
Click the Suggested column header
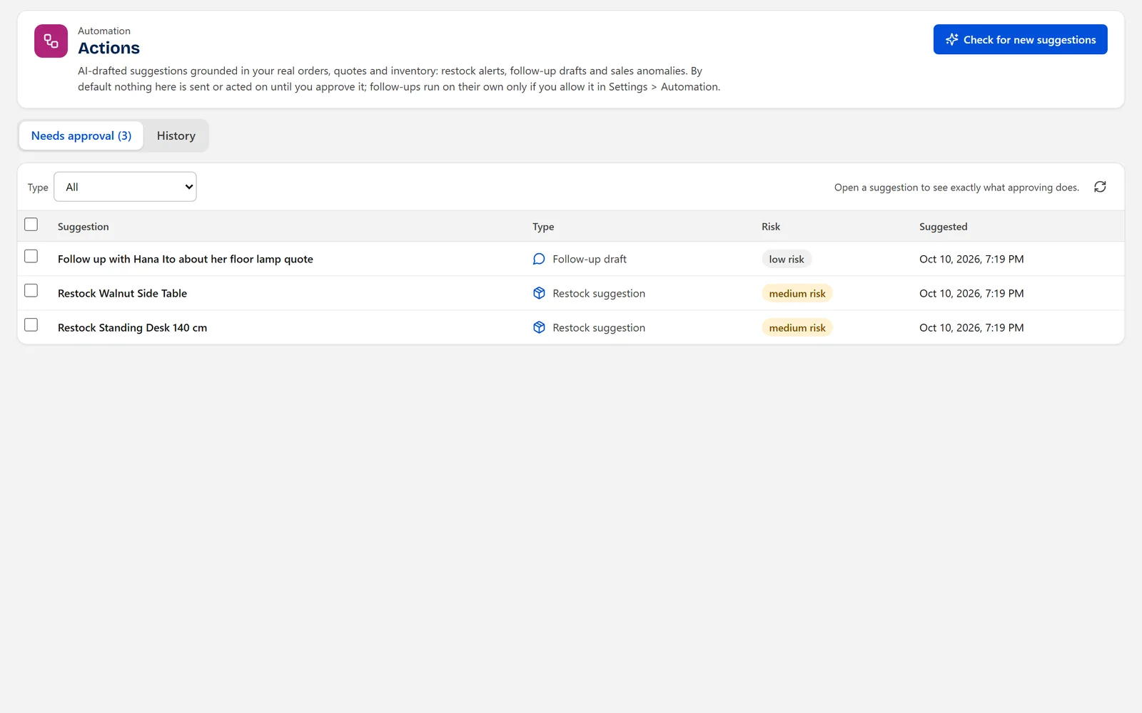pyautogui.click(x=943, y=226)
